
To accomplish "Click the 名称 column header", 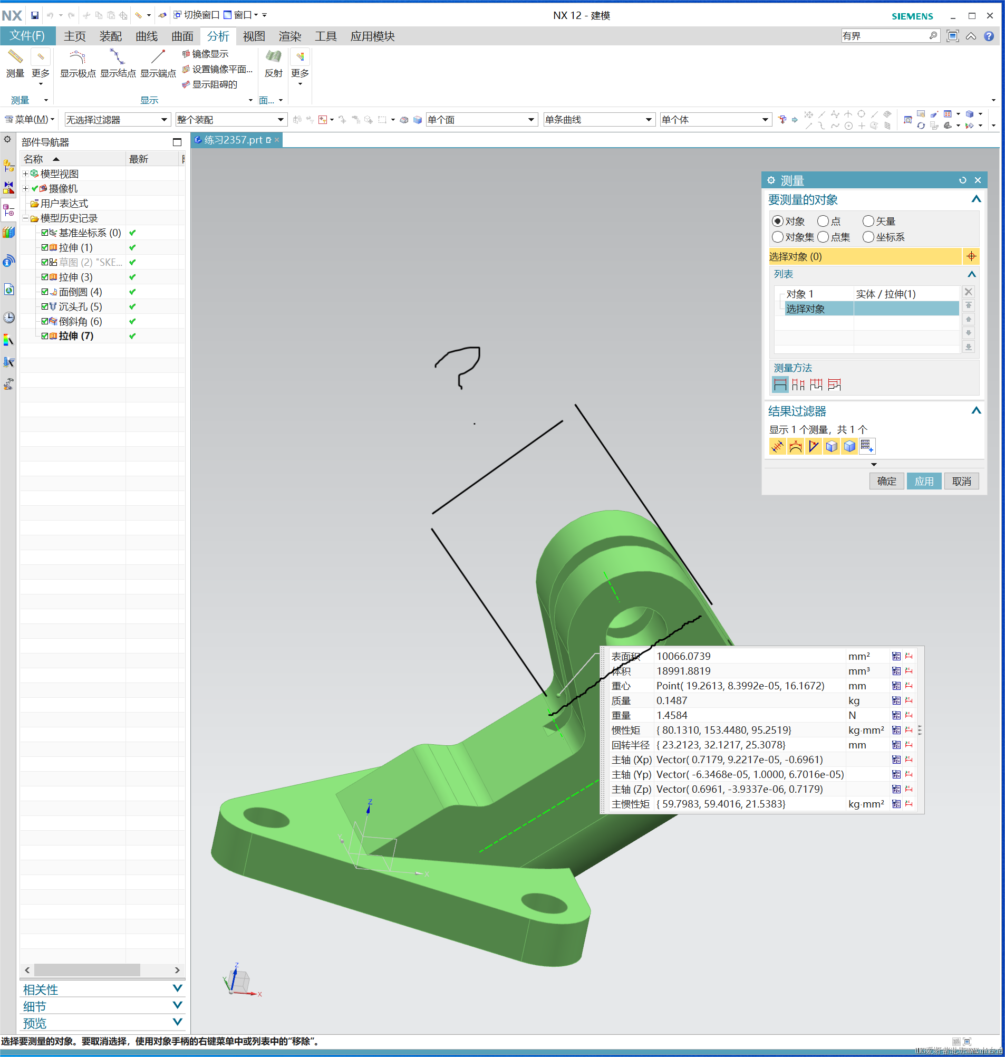I will point(72,159).
